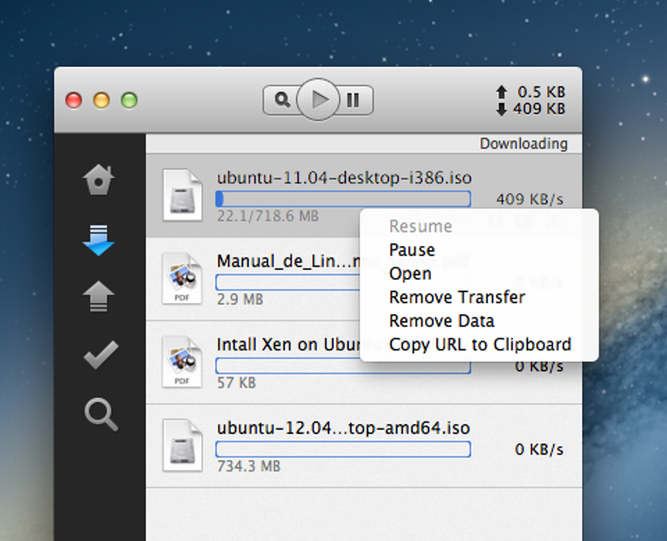This screenshot has width=667, height=541.
Task: Pause all transfers from the toolbar
Action: point(354,100)
